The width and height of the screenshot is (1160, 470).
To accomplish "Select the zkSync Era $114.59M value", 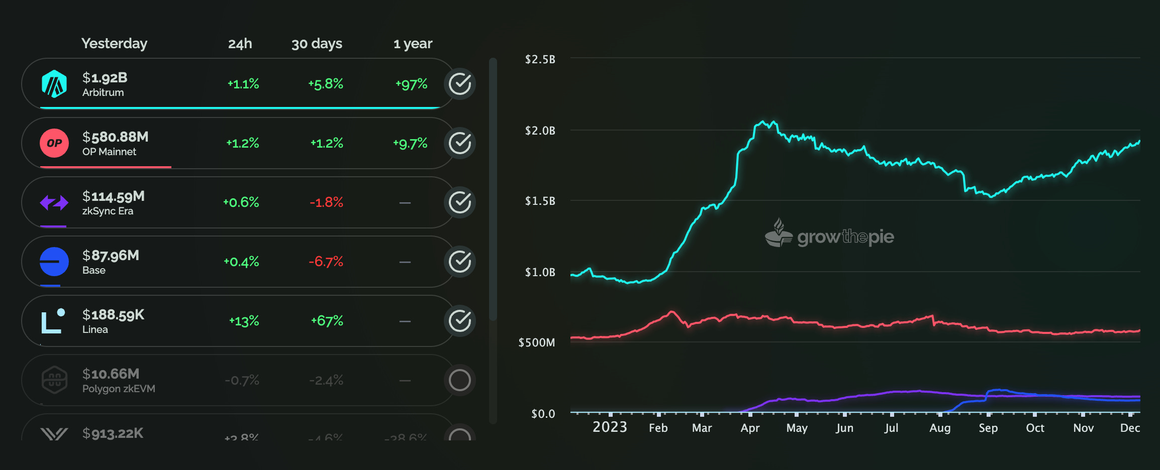I will coord(114,196).
